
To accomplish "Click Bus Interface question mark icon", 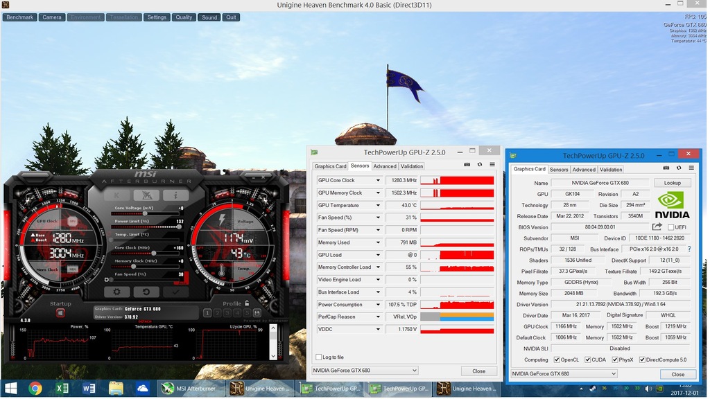I will coord(689,249).
